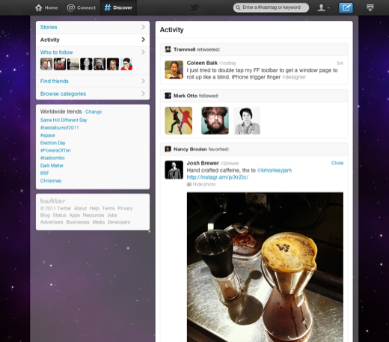The image size is (389, 342).
Task: Click the Twitter bird logo in top bar
Action: tap(194, 7)
